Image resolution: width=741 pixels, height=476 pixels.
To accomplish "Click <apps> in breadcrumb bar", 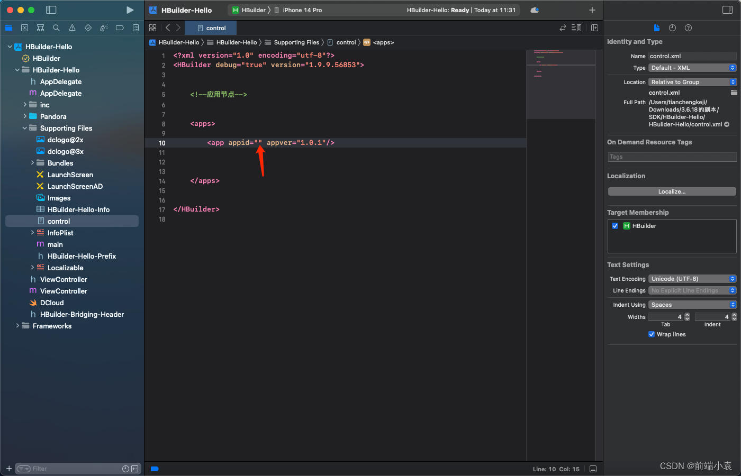I will pyautogui.click(x=378, y=42).
